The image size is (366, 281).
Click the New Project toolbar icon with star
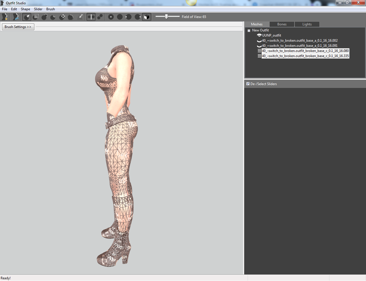5,17
